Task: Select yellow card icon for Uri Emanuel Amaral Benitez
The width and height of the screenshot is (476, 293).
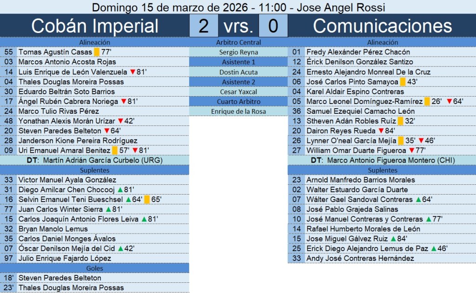Action: click(115, 150)
